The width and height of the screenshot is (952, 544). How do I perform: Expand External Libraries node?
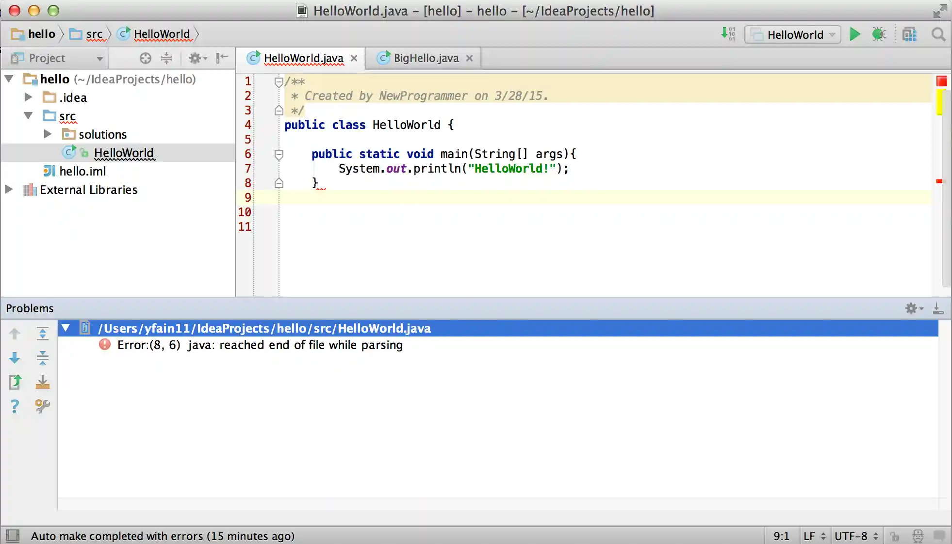tap(9, 189)
